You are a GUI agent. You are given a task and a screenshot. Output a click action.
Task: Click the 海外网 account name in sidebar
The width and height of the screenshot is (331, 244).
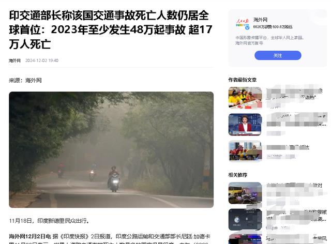tap(260, 20)
